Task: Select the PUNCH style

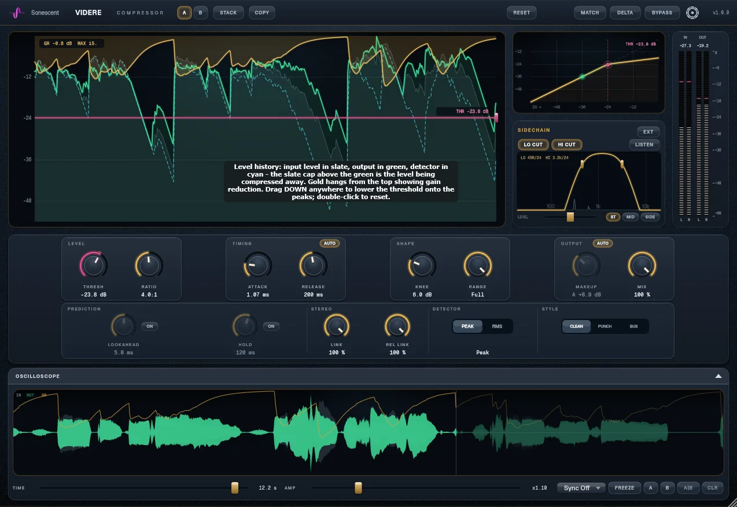Action: [x=605, y=326]
